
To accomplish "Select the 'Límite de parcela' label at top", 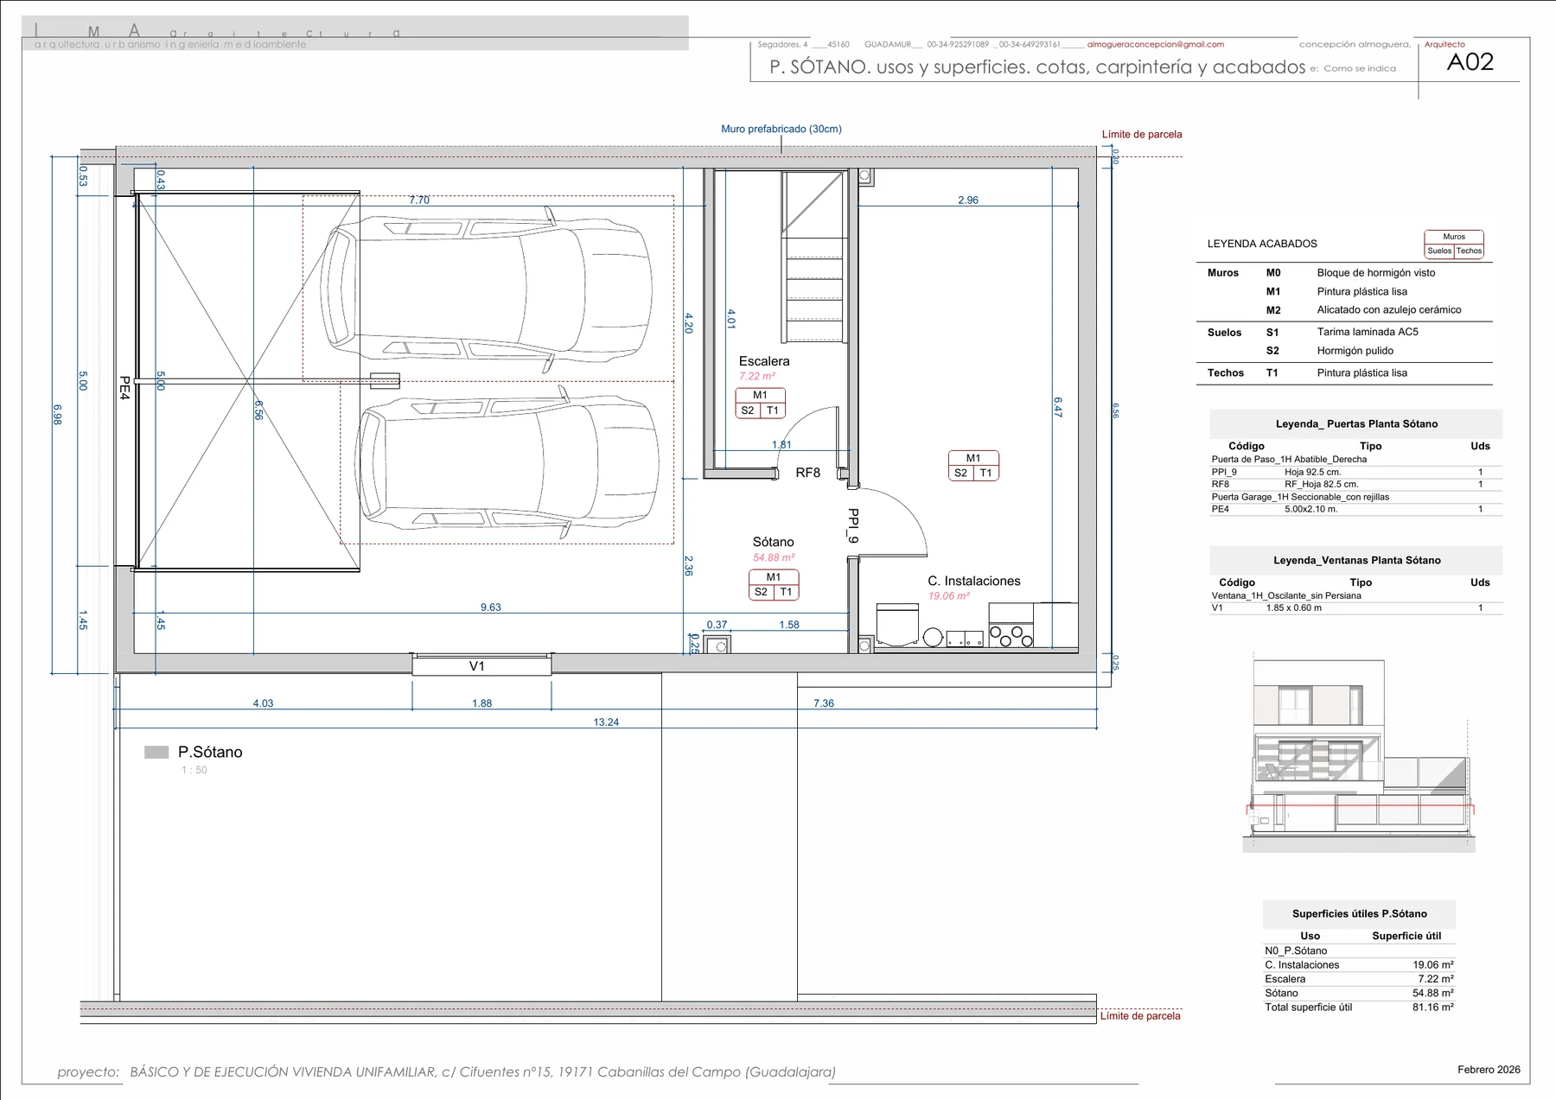I will click(x=1141, y=134).
